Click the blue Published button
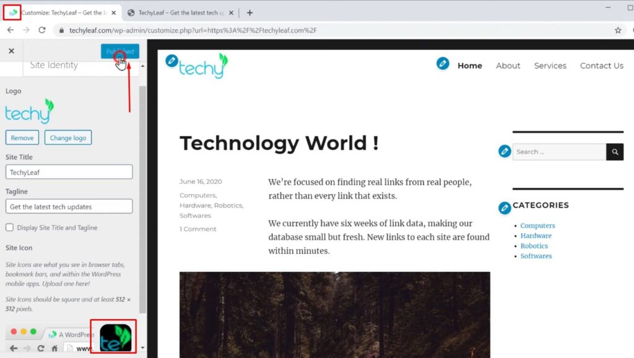Image resolution: width=634 pixels, height=358 pixels. tap(120, 51)
